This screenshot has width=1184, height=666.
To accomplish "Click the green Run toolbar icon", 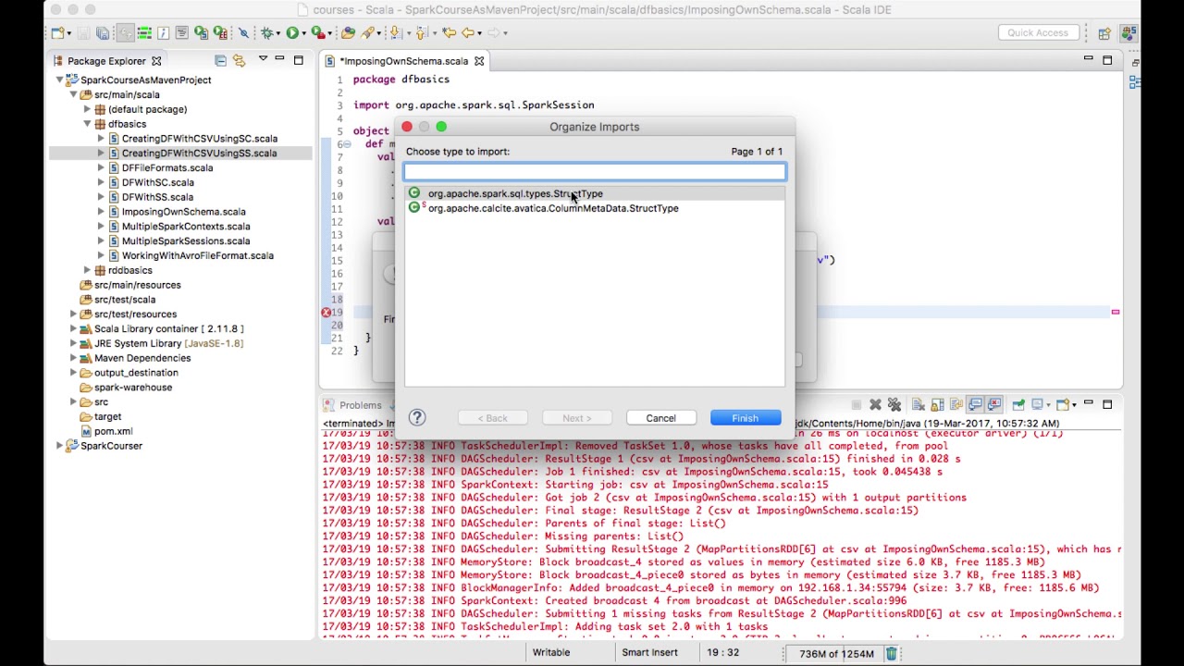I will (292, 33).
